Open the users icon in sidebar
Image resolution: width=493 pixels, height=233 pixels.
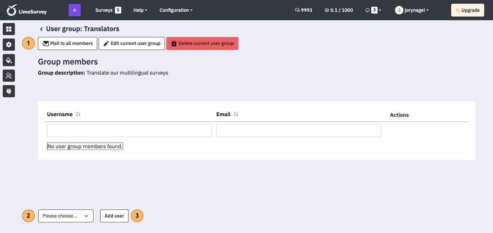click(9, 76)
